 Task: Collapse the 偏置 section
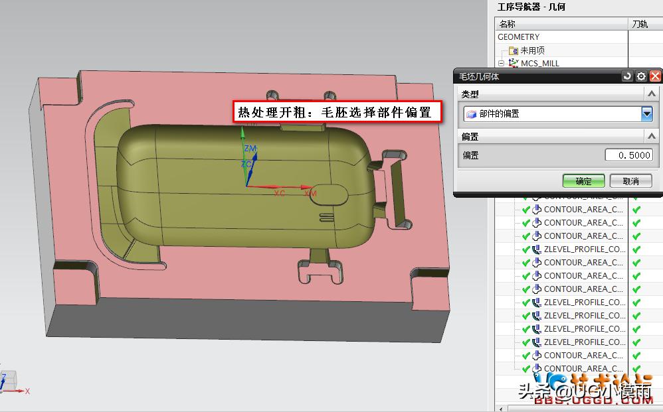651,136
